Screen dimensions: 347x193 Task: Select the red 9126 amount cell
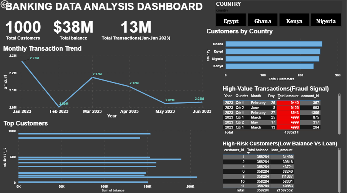288,108
